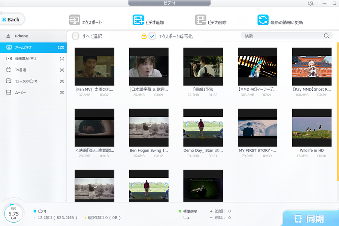Click the エクスポート export icon
Viewport: 339px width, 226px height.
pyautogui.click(x=74, y=20)
